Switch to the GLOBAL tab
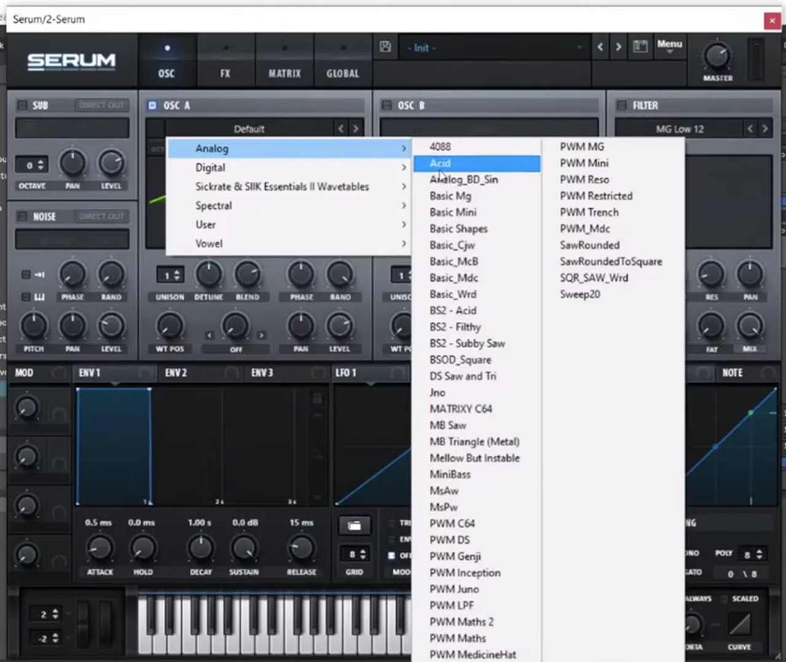786x662 pixels. (x=343, y=61)
